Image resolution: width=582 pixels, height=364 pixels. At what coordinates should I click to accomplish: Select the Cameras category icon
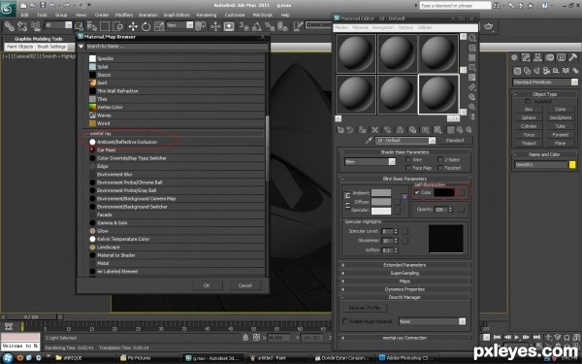tap(546, 71)
